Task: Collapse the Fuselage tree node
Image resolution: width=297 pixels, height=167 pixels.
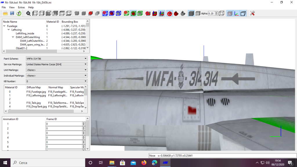Action: point(4,26)
